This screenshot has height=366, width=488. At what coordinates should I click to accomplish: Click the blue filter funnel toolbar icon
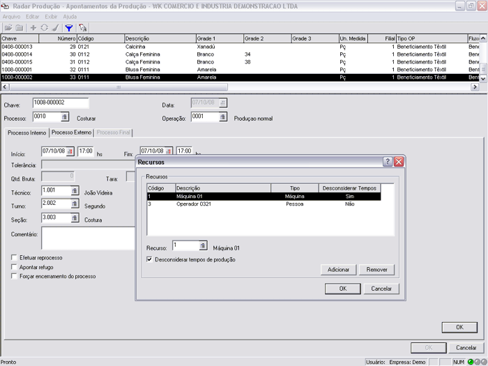68,27
